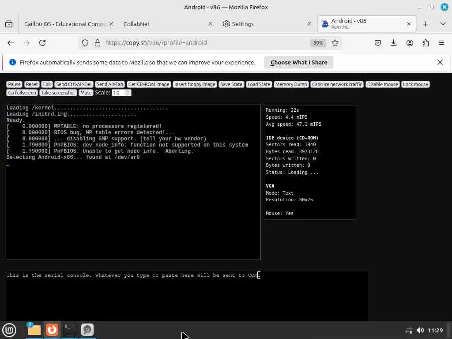
Task: Close the Settings tab
Action: (309, 24)
